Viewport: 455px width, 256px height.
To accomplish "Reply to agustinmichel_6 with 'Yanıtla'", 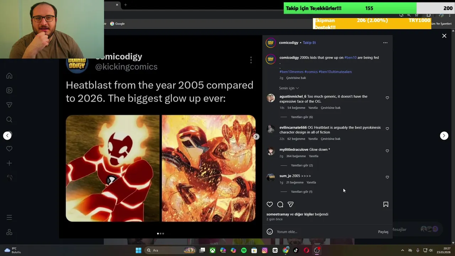I will pos(313,108).
